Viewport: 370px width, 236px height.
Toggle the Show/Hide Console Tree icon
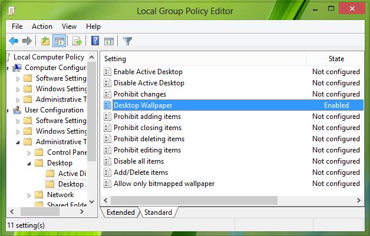coord(59,41)
